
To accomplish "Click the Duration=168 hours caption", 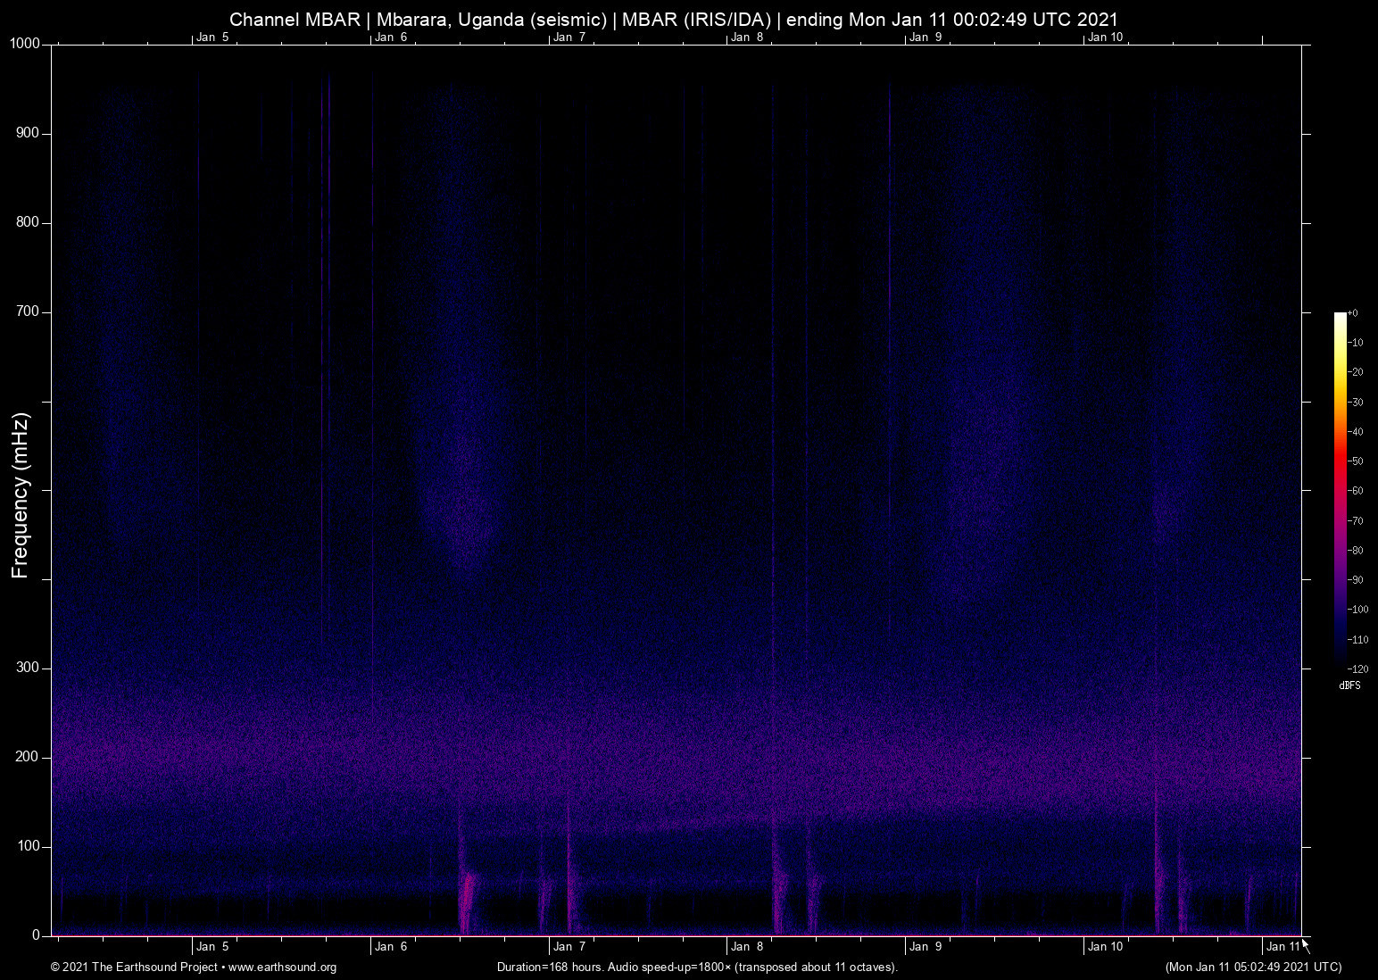I will (697, 968).
